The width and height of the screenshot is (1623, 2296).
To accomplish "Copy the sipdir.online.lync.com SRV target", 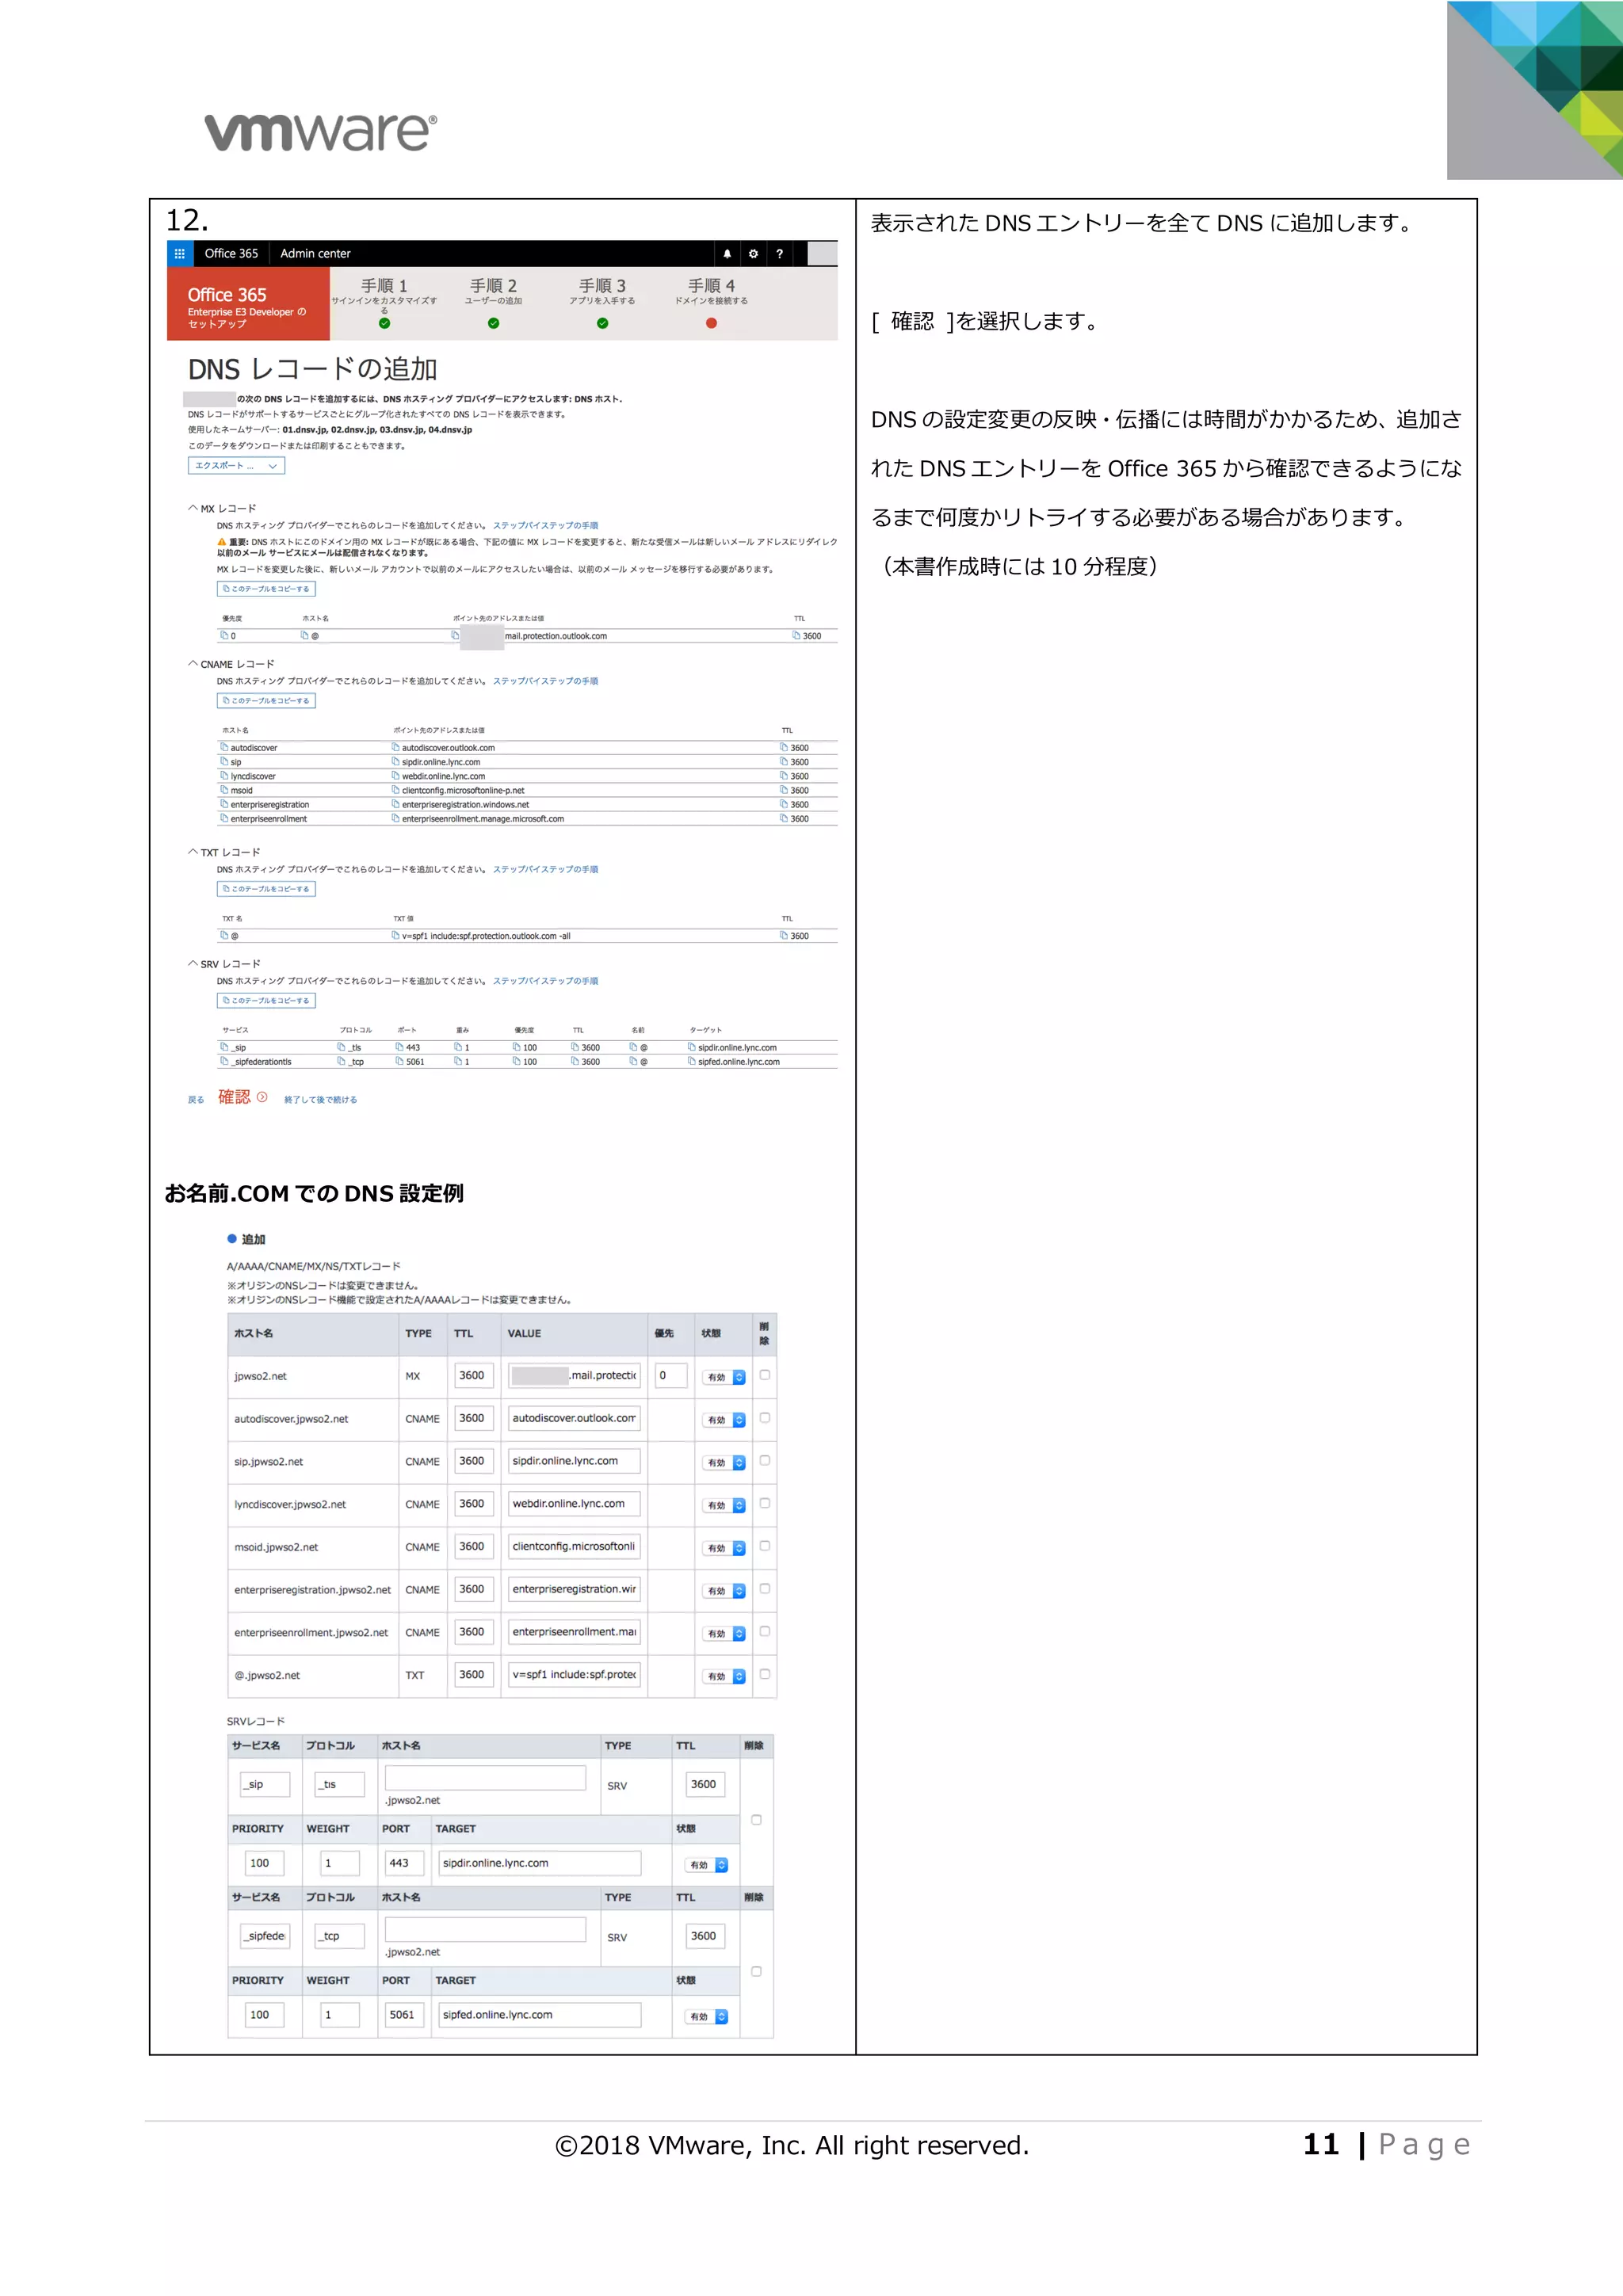I will coord(692,1047).
